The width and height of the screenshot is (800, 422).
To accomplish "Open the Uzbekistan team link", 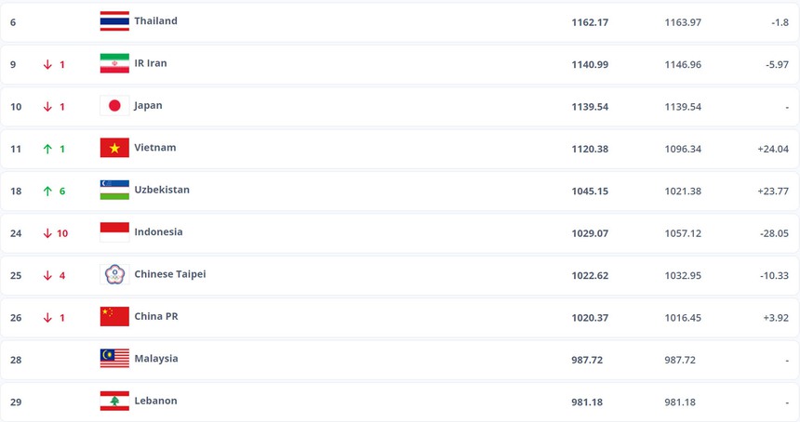I will click(x=162, y=190).
